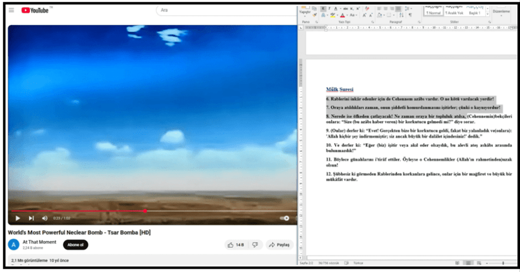Viewport: 520px width, 272px height.
Task: Open the YouTube hamburger menu
Action: click(x=12, y=10)
